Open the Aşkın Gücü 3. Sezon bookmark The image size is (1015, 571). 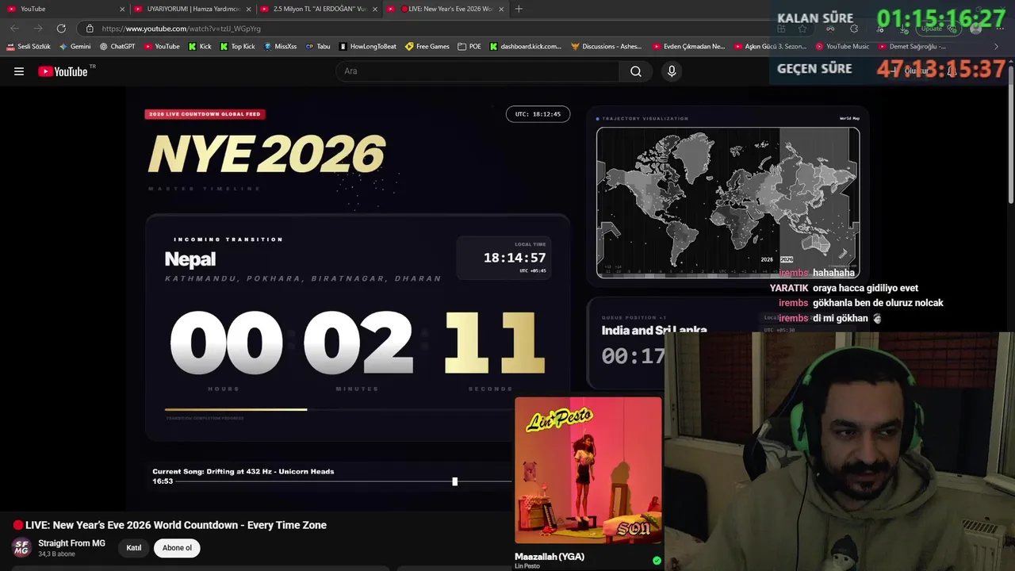click(770, 47)
